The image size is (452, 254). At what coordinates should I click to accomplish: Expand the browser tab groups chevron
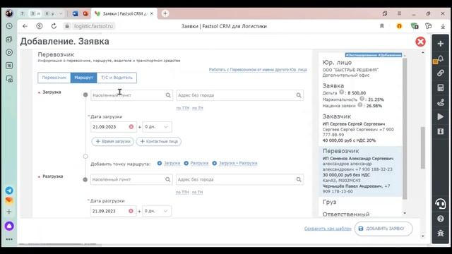point(61,13)
